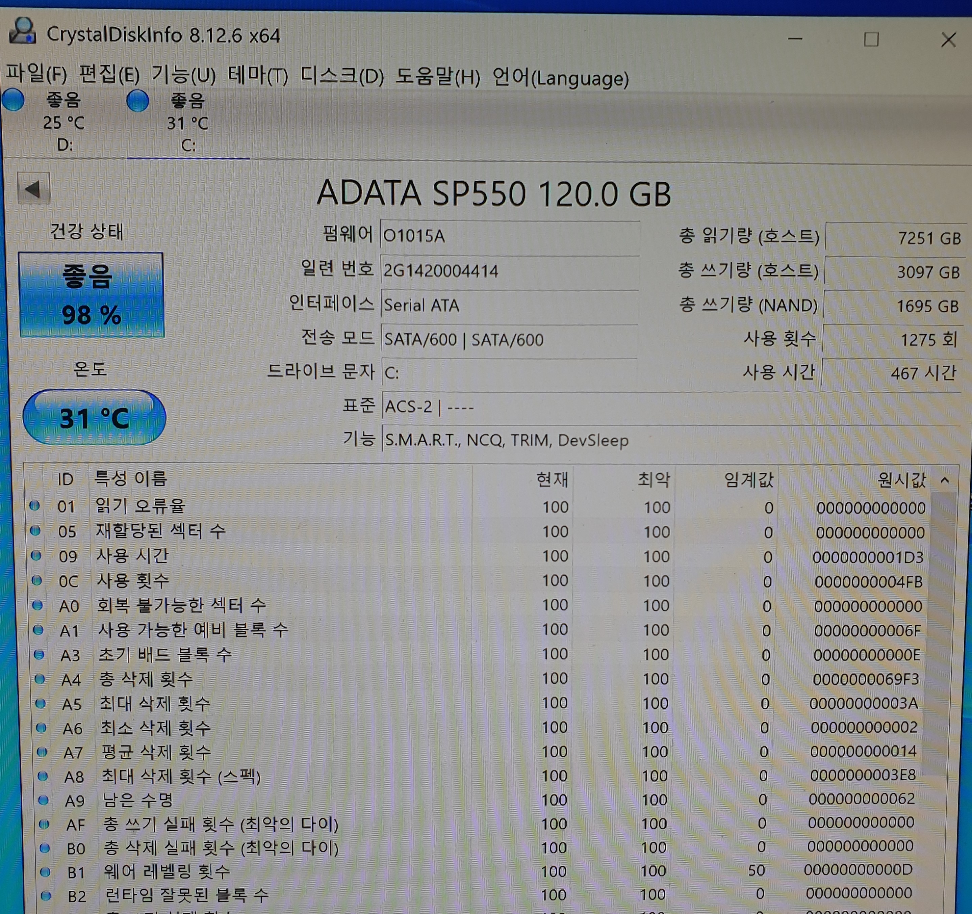Select the 남은 수명 attribute name

(137, 800)
